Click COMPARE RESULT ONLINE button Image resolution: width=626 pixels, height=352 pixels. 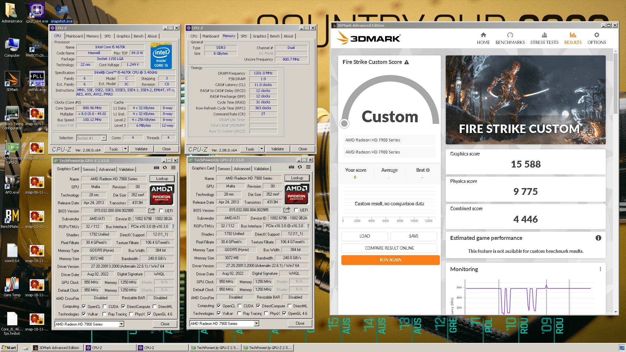point(389,248)
